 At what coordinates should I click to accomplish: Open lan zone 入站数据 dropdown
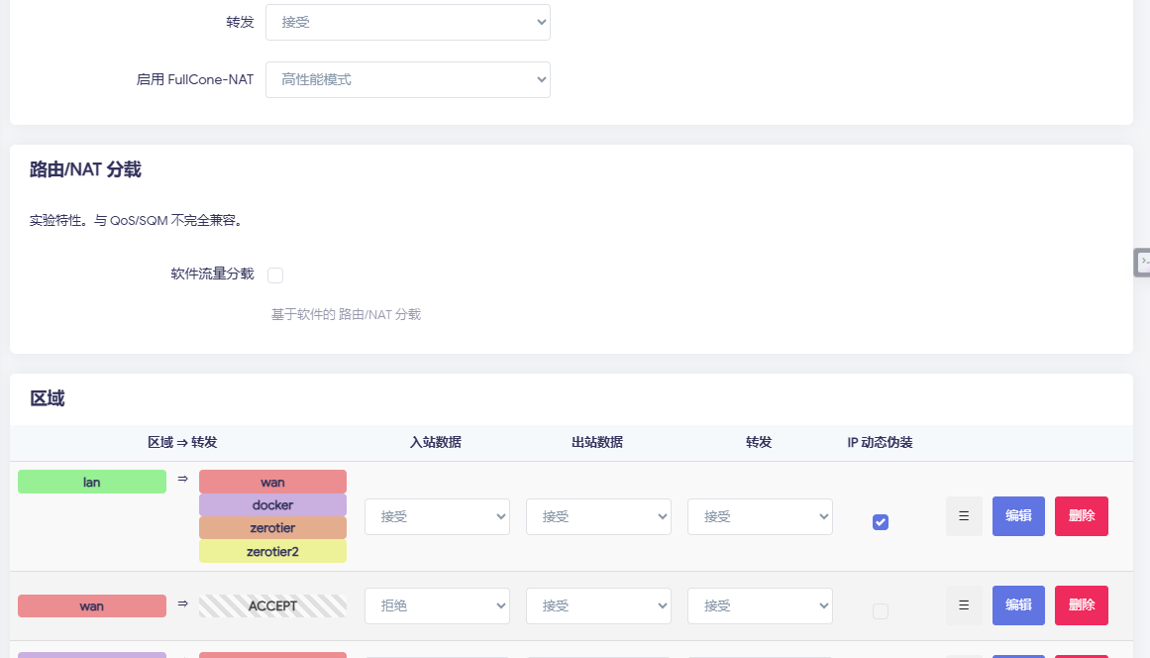click(437, 516)
